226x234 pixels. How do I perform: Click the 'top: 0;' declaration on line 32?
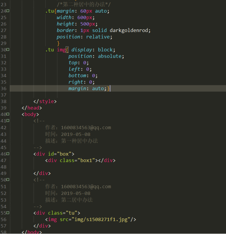78,63
